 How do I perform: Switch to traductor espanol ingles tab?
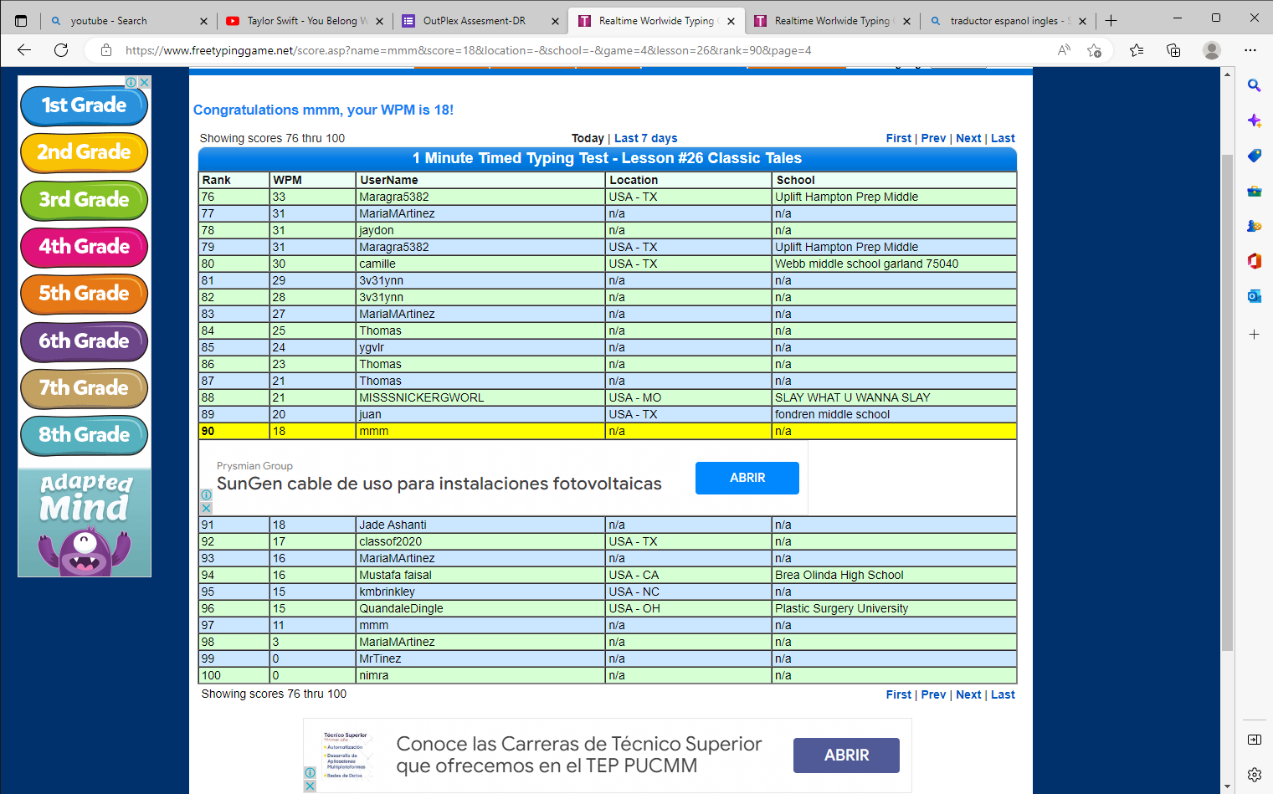(1008, 21)
